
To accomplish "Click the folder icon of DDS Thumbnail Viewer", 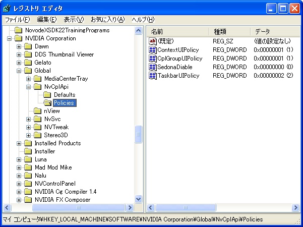I will [28, 54].
